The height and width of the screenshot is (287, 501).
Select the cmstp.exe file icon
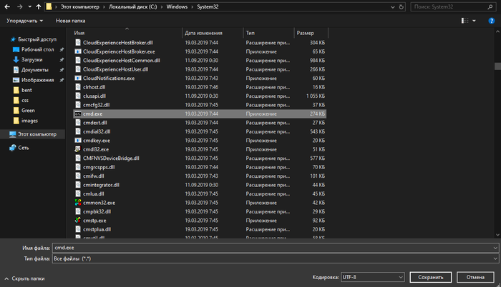pos(78,220)
